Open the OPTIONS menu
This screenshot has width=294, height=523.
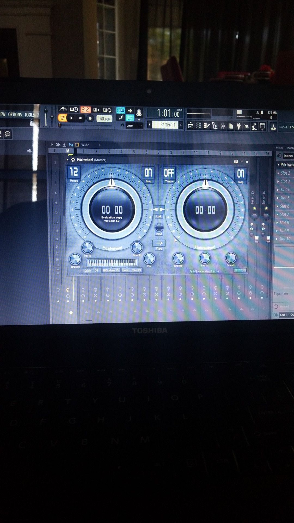point(15,114)
